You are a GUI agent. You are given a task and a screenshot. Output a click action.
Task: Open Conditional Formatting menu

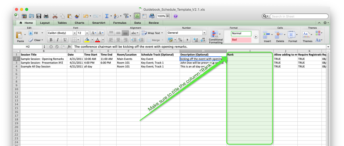(x=216, y=37)
